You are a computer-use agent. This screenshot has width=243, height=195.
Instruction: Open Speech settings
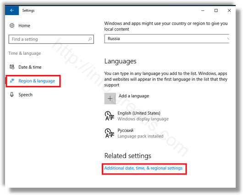coord(25,95)
